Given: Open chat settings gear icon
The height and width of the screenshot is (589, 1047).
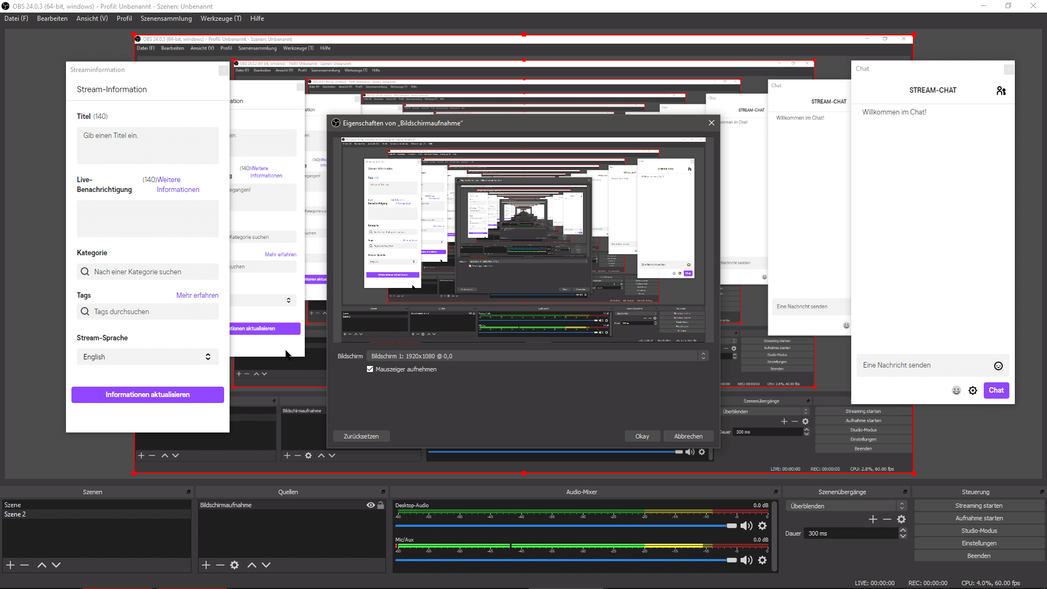Looking at the screenshot, I should (x=973, y=390).
